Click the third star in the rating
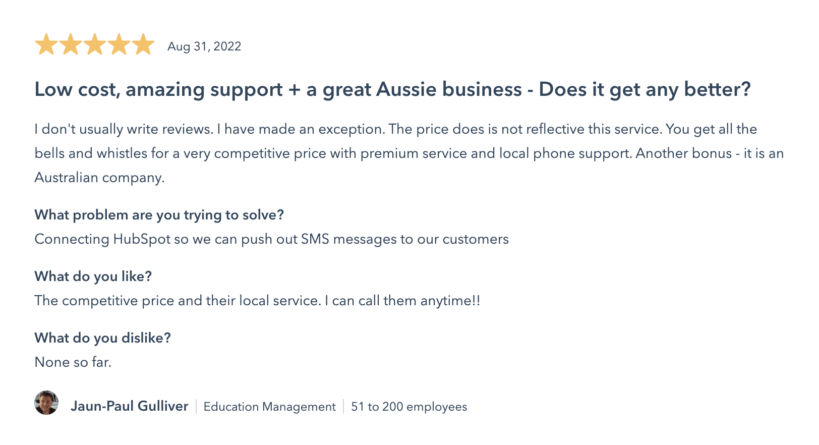Viewport: 819px width, 445px height. [95, 45]
